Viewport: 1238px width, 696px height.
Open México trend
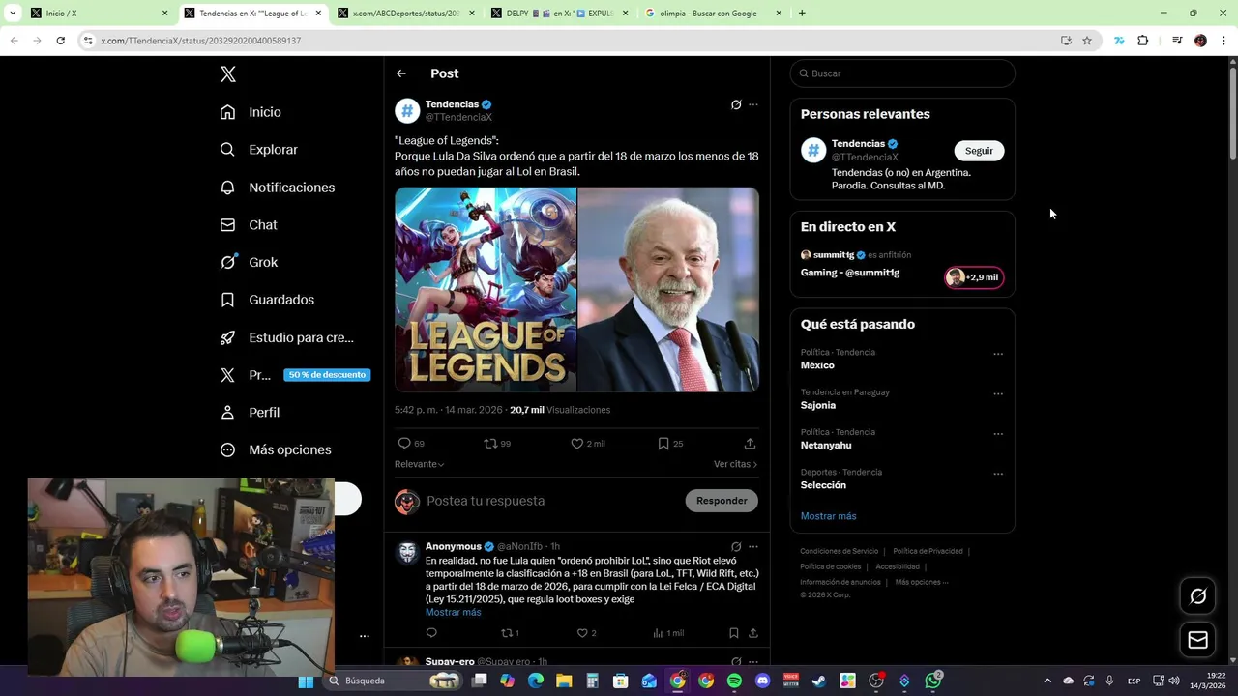(817, 365)
